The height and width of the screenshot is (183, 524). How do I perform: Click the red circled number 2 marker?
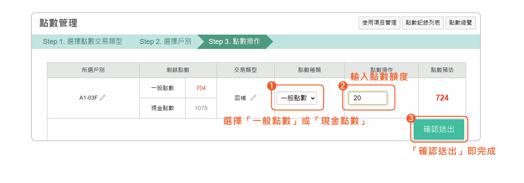coord(343,86)
